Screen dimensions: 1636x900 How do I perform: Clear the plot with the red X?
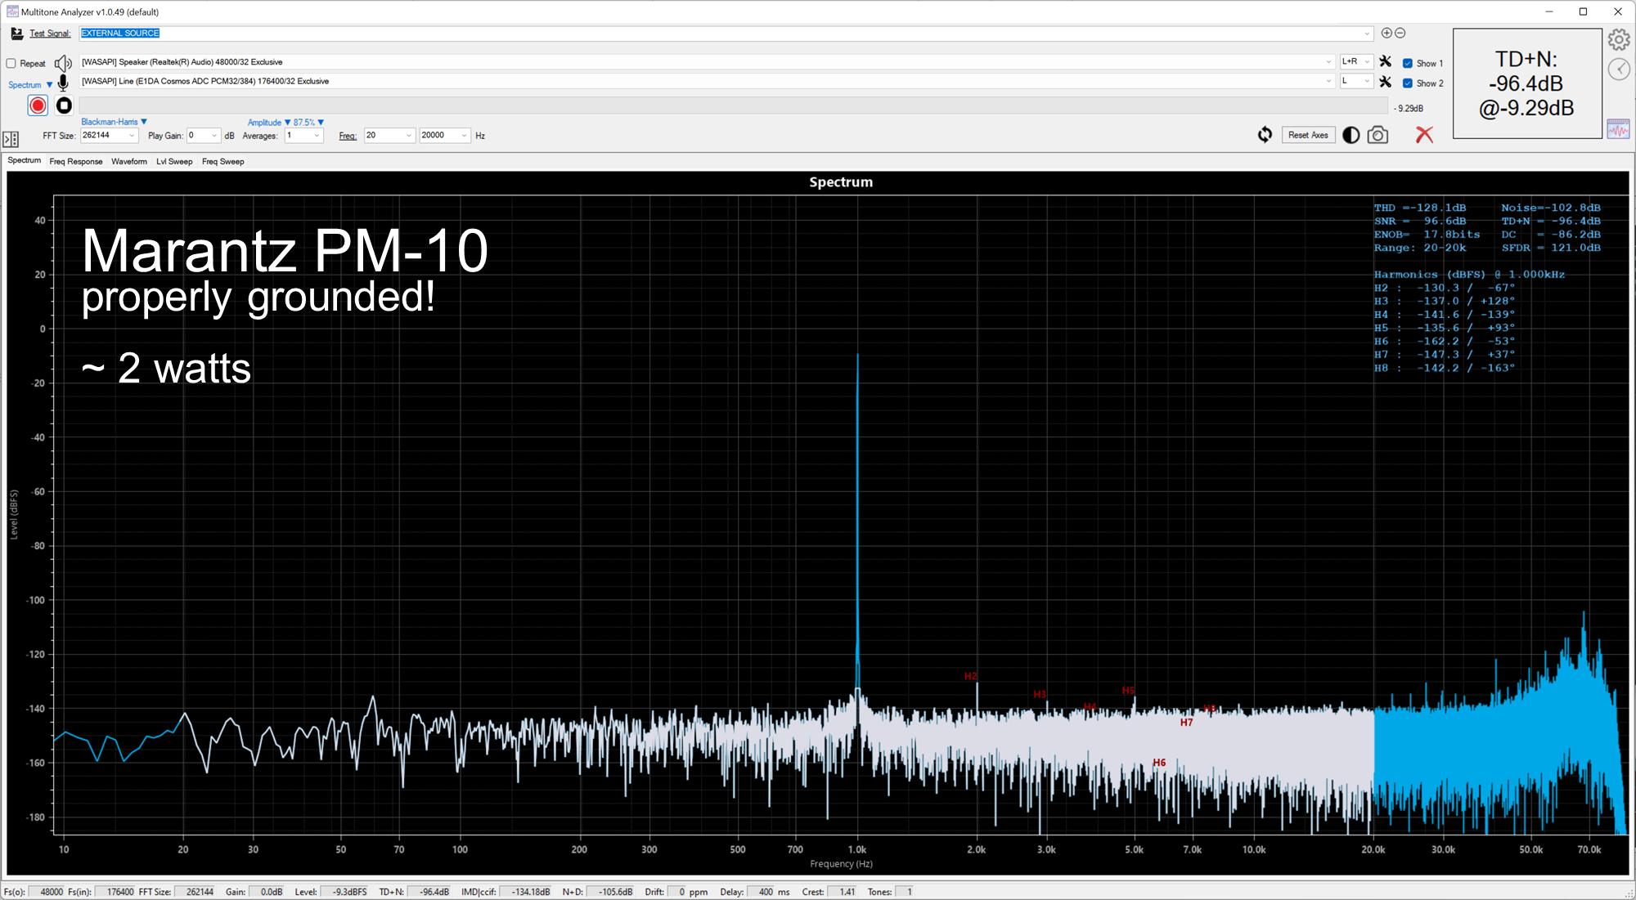point(1424,135)
